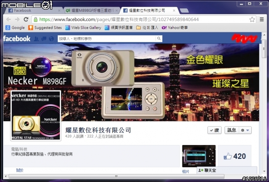Open the Web Slice Gallery bookmark
This screenshot has width=269, height=182.
point(83,28)
